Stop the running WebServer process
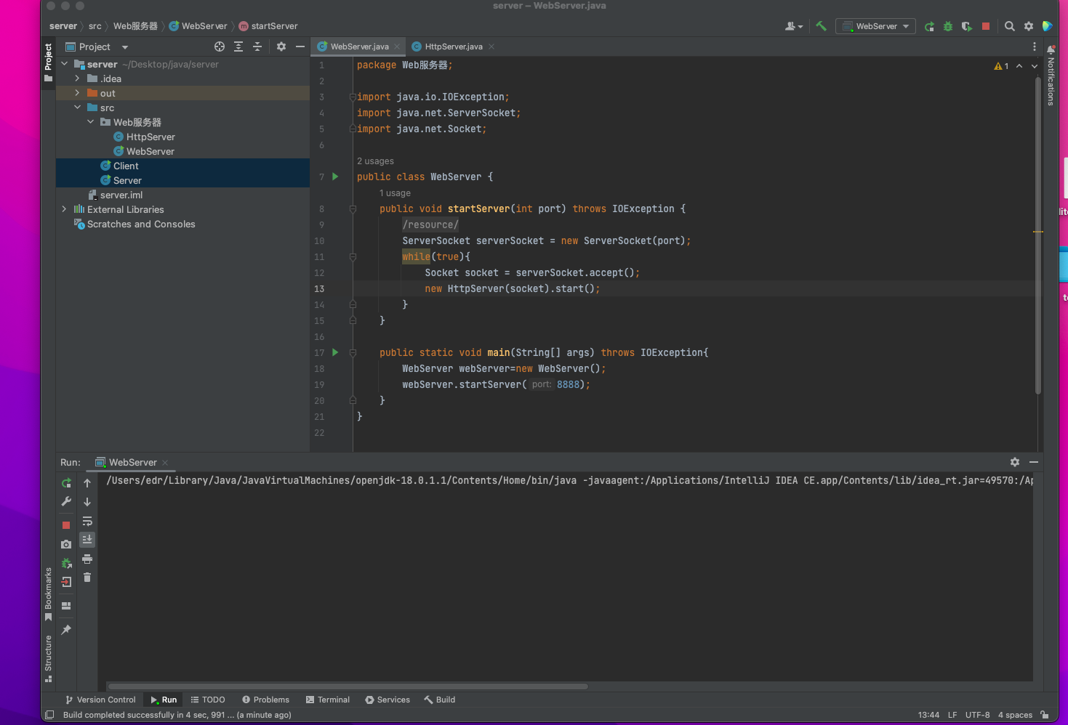Image resolution: width=1068 pixels, height=725 pixels. [986, 26]
